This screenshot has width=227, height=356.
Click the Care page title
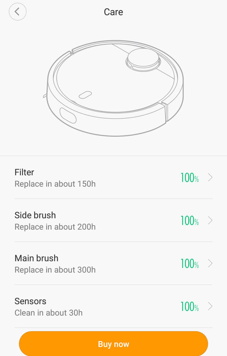(x=113, y=12)
